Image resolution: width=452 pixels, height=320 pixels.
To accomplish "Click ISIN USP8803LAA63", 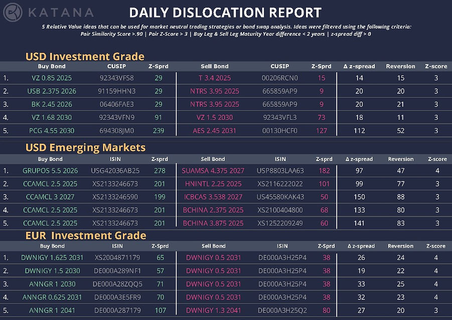I will 280,171.
